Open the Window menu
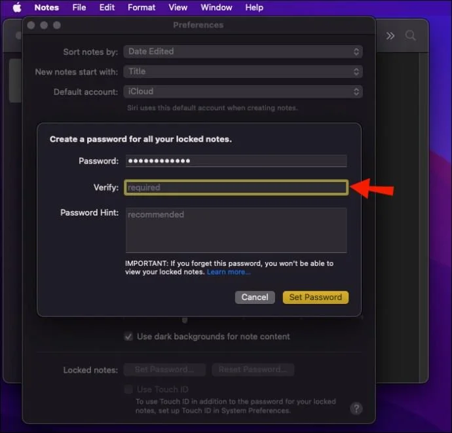This screenshot has height=433, width=452. [x=216, y=7]
